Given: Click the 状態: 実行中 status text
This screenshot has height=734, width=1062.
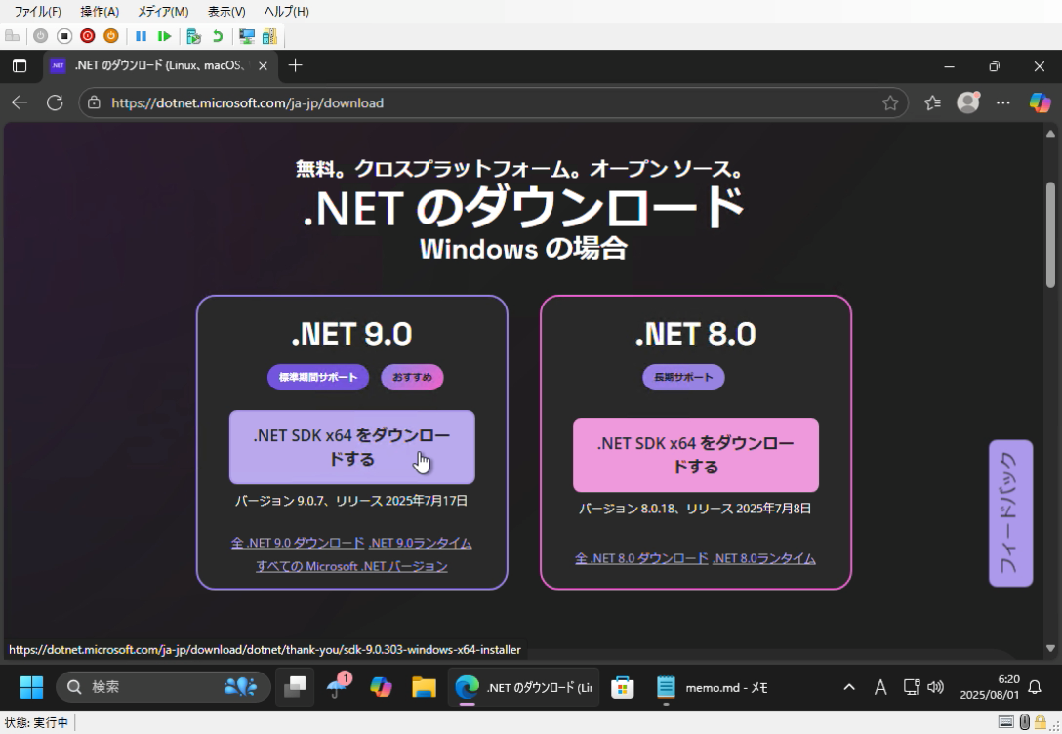Looking at the screenshot, I should [36, 723].
